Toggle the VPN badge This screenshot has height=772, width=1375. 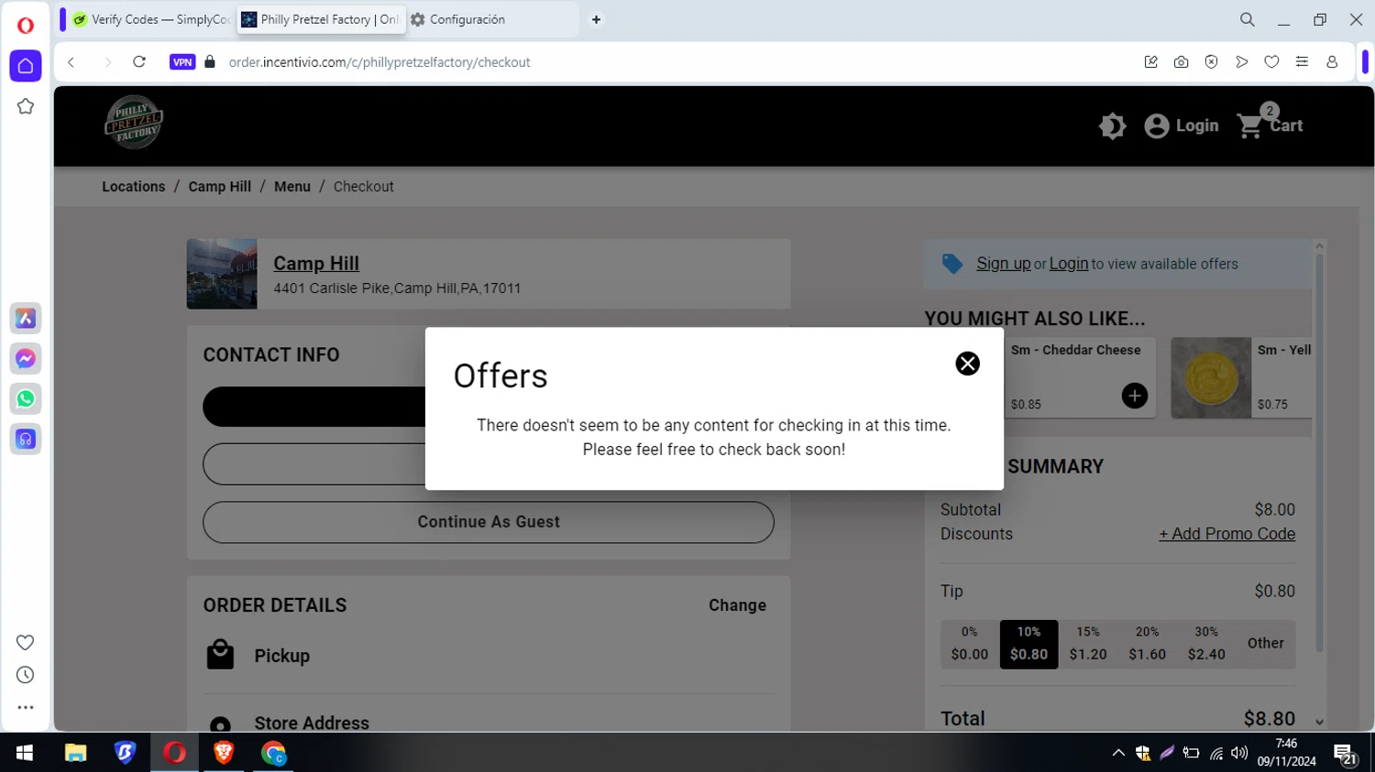(182, 62)
